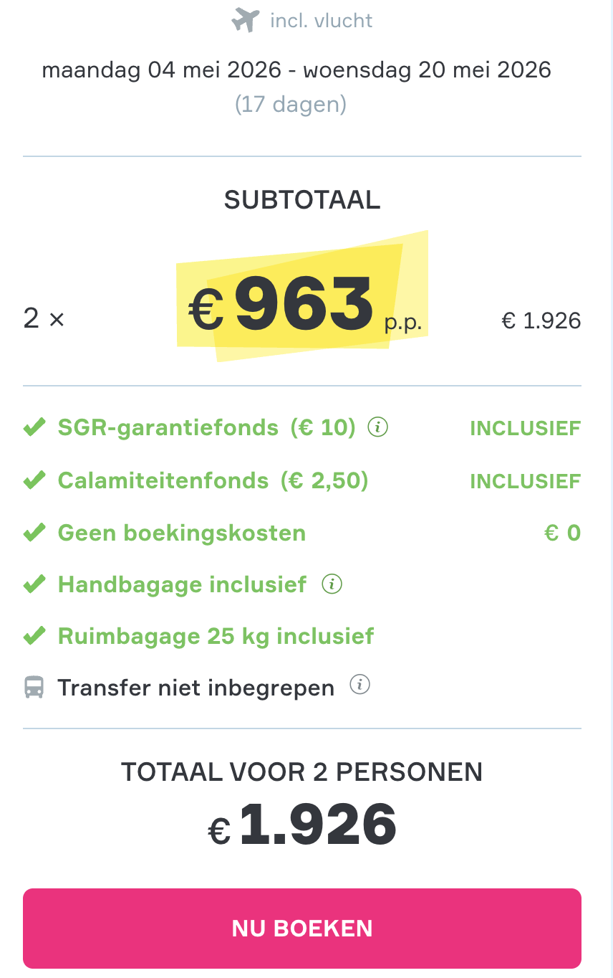Open info icon beside Transfer niet inbegrepen
Image resolution: width=613 pixels, height=978 pixels.
point(359,686)
